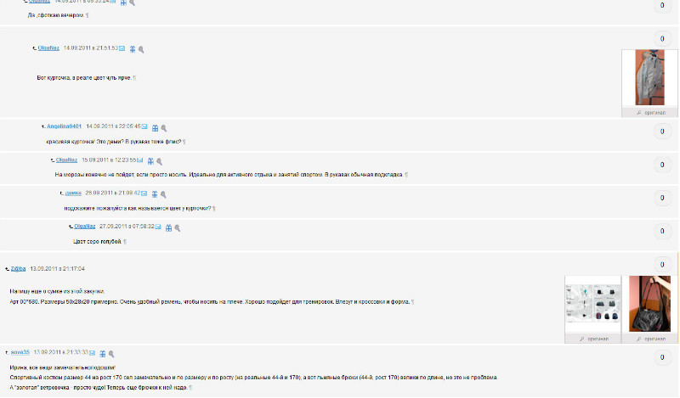Click gift icon on OlgaNaz 27.09.2011 07:58:32 comment

168,227
